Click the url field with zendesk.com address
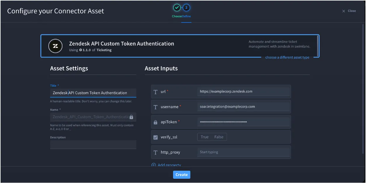Screen dimensions: 366x184 click(x=244, y=91)
